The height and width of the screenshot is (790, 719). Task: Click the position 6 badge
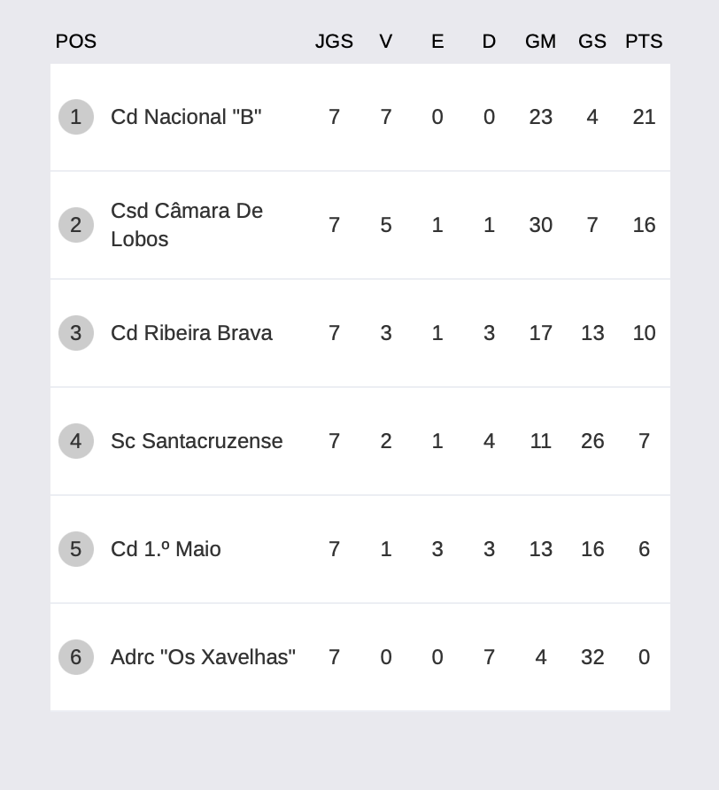[76, 657]
